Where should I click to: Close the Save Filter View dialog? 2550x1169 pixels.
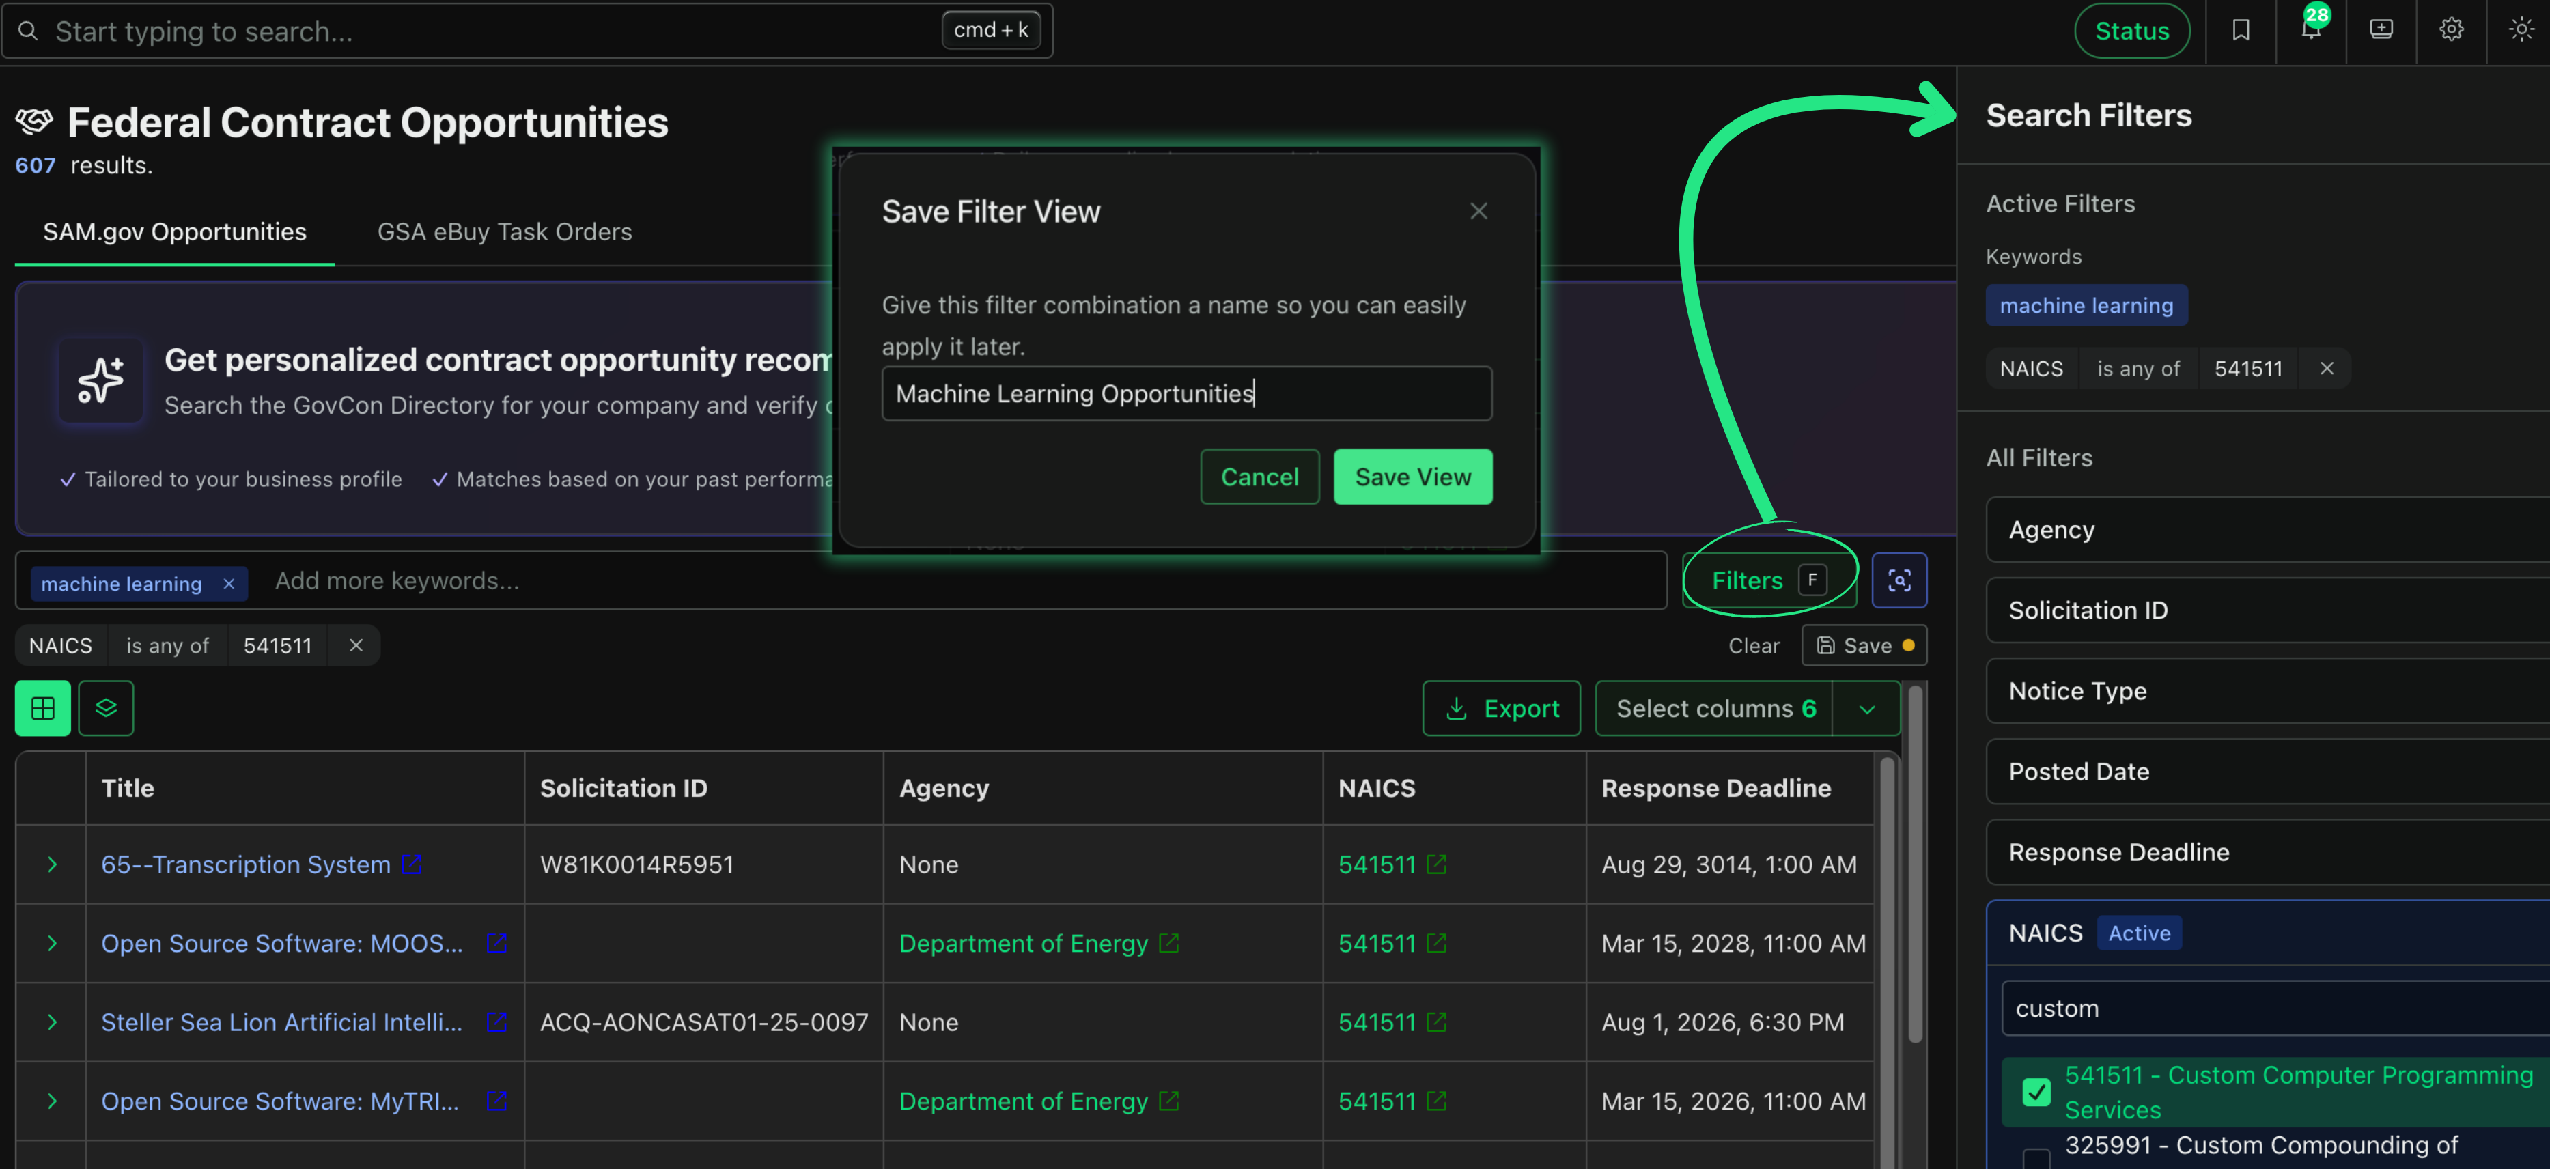tap(1478, 211)
